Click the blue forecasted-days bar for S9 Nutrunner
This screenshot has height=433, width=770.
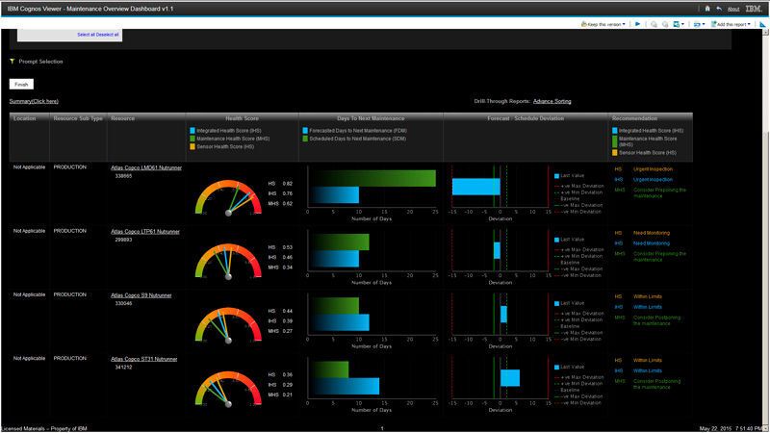[340, 322]
